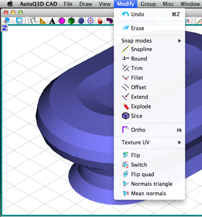This screenshot has width=202, height=217.
Task: Click the red extrude toolbar icon
Action: [x=100, y=21]
